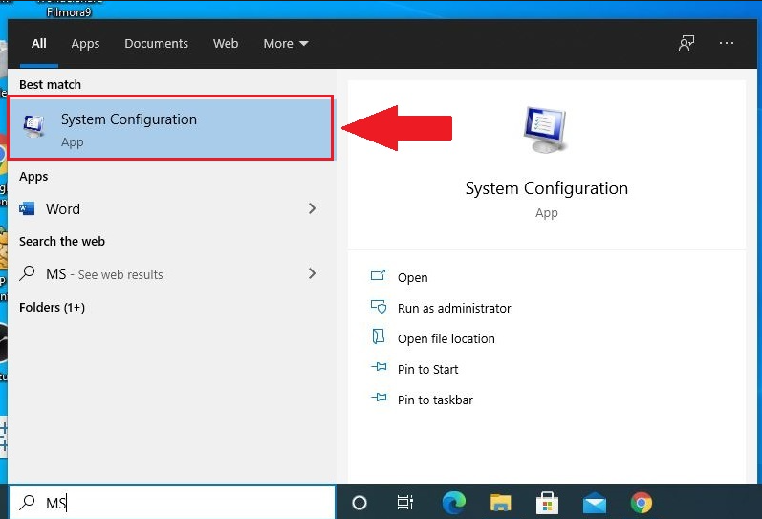Click the Search the web heading
This screenshot has width=762, height=519.
tap(62, 241)
